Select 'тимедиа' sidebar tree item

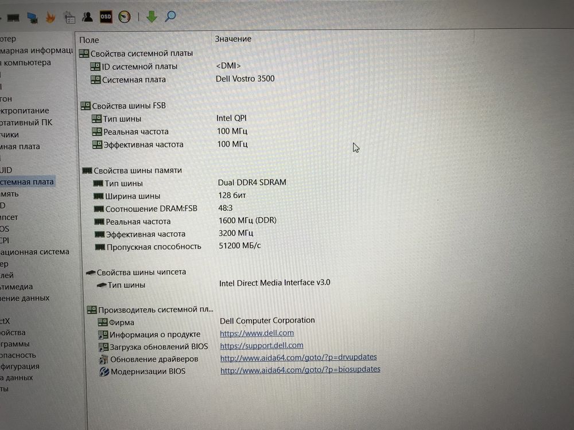pyautogui.click(x=16, y=287)
